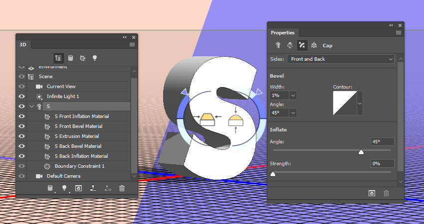Click Properties panel scroll down arrow
The width and height of the screenshot is (424, 224).
tap(401, 182)
